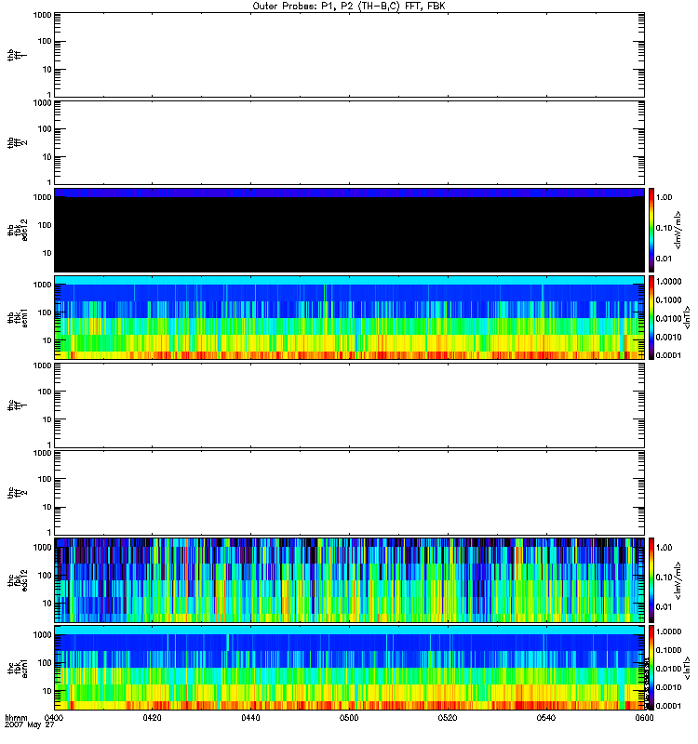The width and height of the screenshot is (698, 744).
Task: Click the 0540 time axis label
Action: [546, 718]
